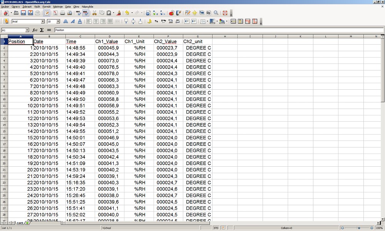Open the Gallery icon
385x231 pixels.
tap(202, 13)
